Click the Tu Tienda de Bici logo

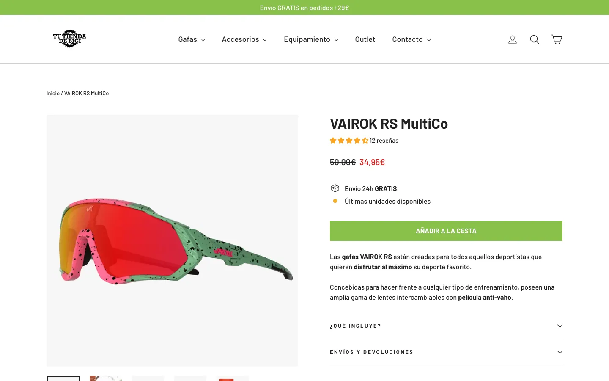(70, 39)
